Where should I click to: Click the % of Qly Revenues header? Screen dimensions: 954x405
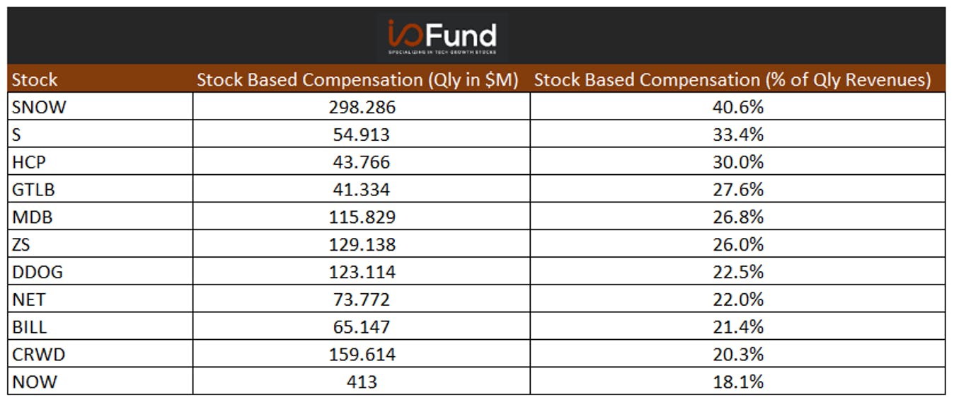[732, 80]
